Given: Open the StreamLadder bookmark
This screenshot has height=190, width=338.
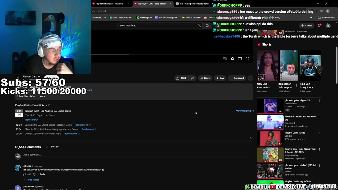Looking at the screenshot, I should (167, 18).
